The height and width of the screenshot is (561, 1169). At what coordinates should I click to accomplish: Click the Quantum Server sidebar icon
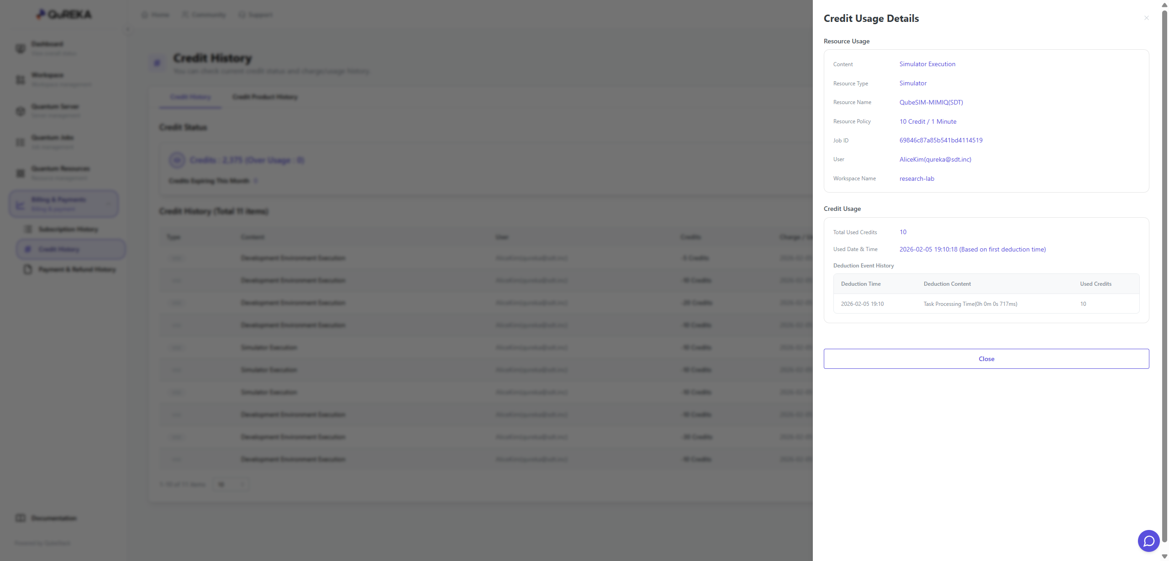pyautogui.click(x=21, y=111)
